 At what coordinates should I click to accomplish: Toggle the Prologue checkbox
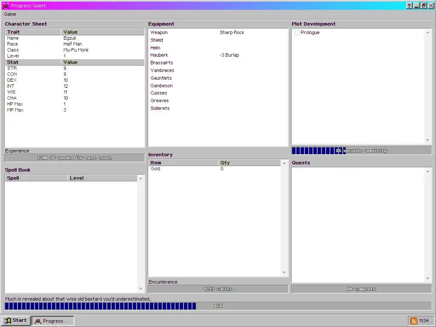[x=297, y=32]
